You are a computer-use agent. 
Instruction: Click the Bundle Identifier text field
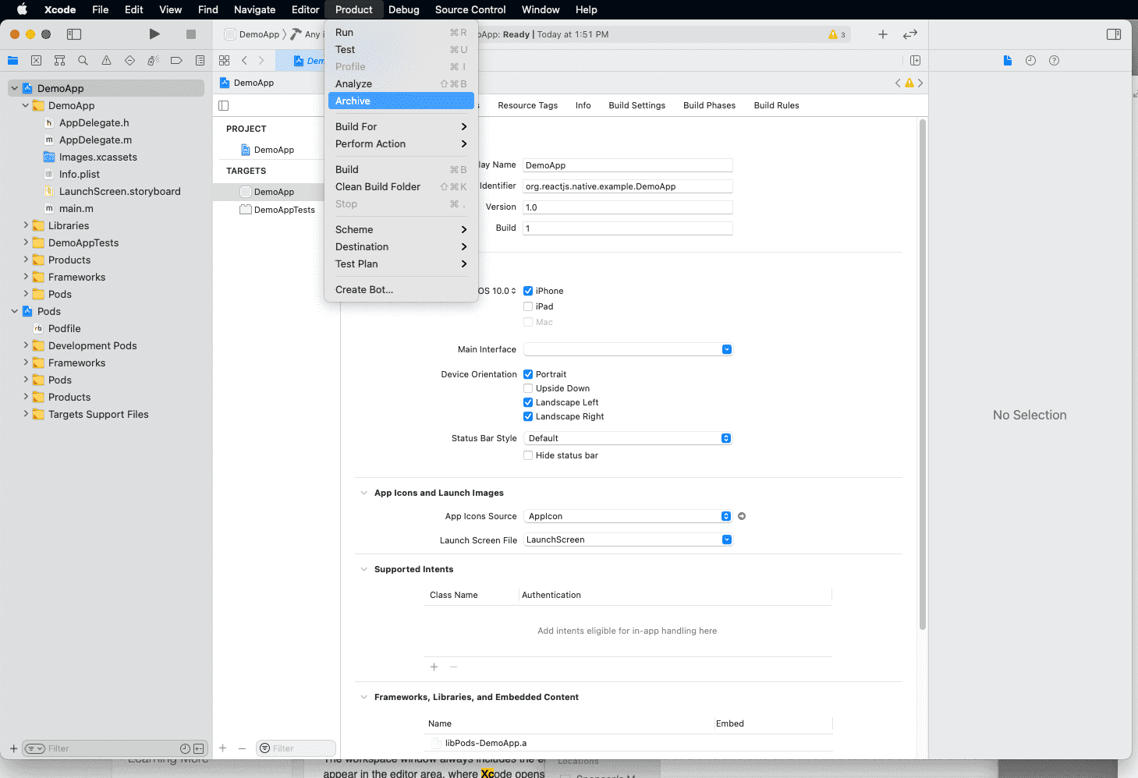628,186
